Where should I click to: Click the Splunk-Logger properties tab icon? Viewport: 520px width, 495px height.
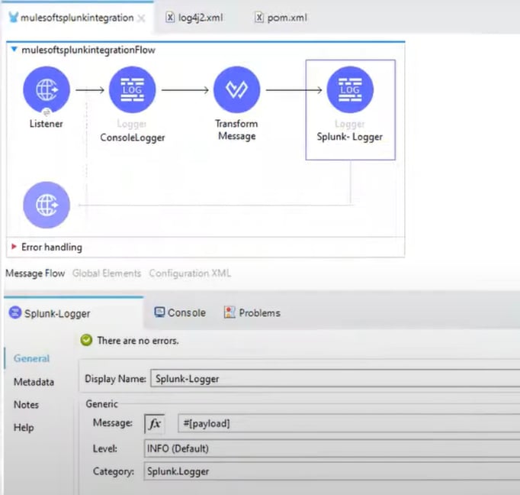(x=15, y=312)
